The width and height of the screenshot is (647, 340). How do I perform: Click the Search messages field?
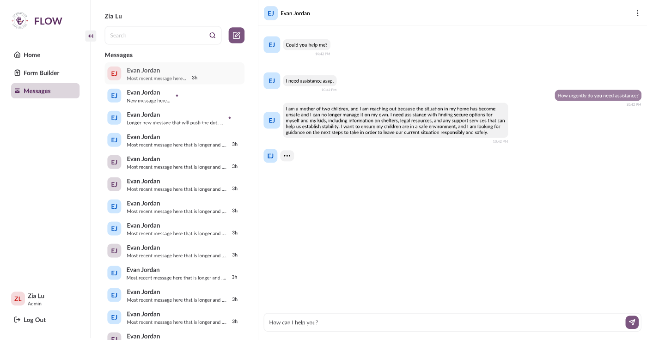[163, 36]
